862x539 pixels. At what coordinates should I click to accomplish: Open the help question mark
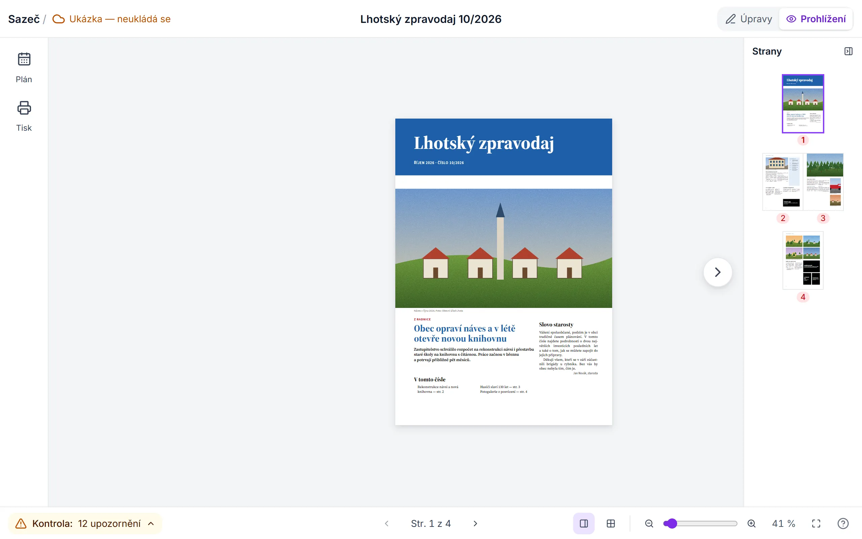[843, 523]
